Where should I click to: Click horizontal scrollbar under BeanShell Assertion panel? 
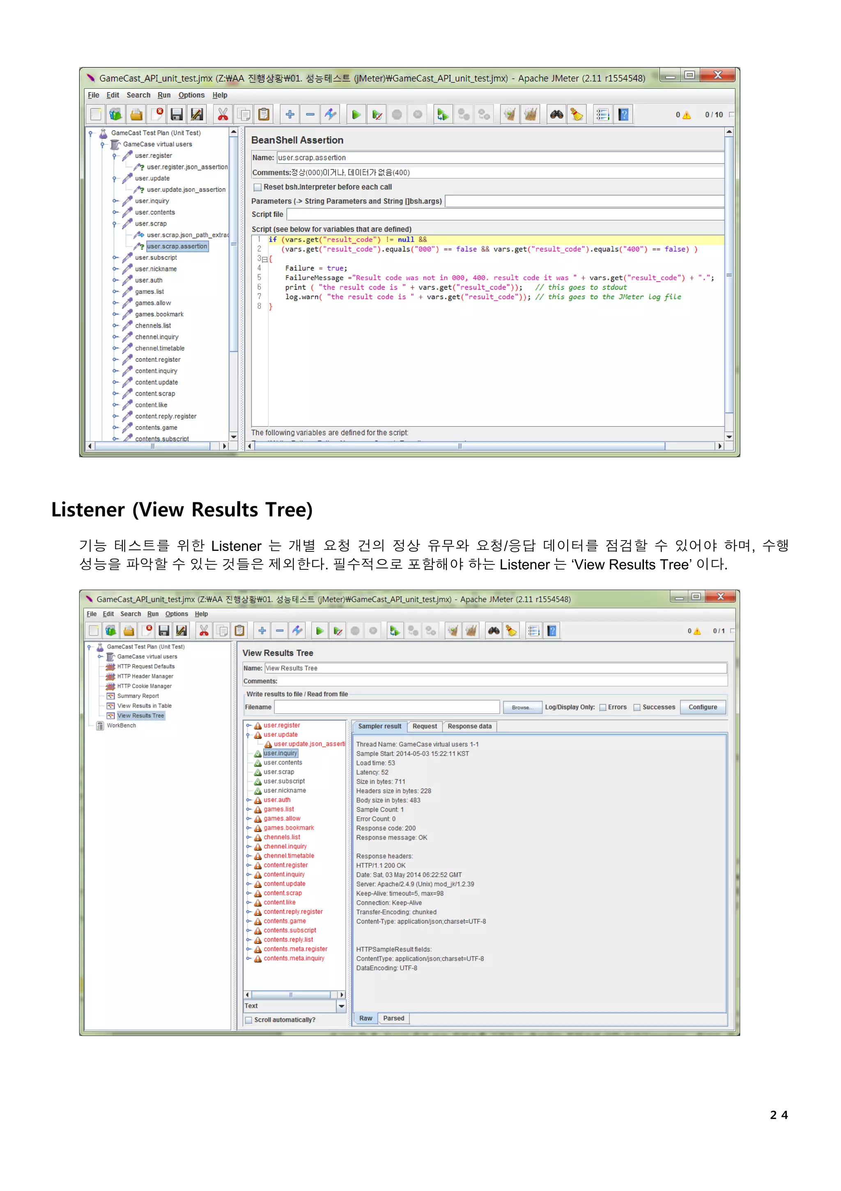click(x=485, y=446)
